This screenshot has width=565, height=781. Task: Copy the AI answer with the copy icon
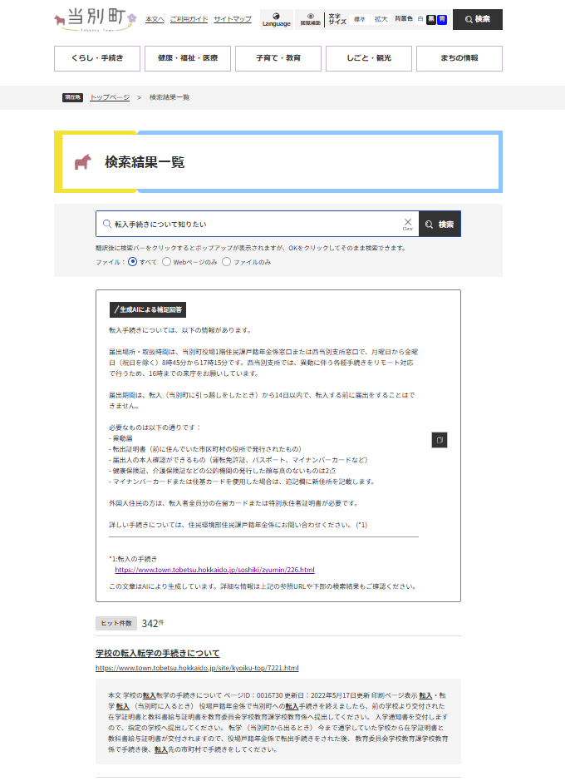pyautogui.click(x=440, y=440)
